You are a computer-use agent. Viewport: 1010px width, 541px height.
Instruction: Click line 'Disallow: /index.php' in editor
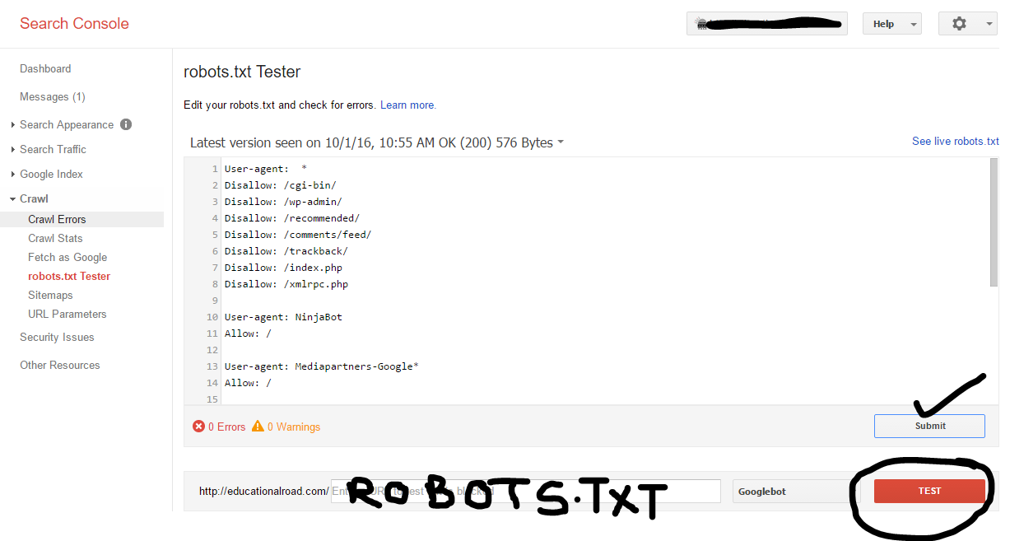pos(283,268)
